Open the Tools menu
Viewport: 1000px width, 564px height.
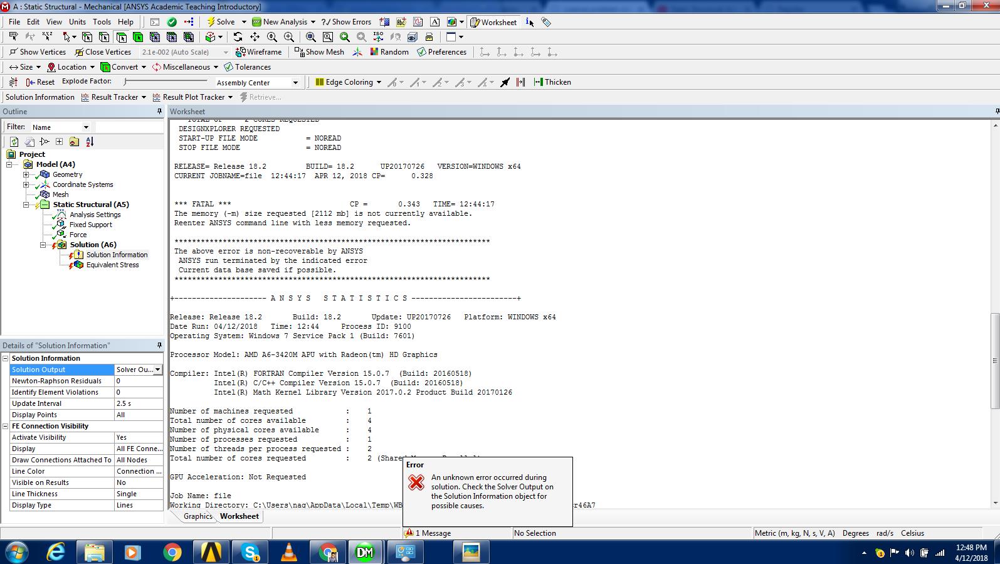pyautogui.click(x=102, y=22)
